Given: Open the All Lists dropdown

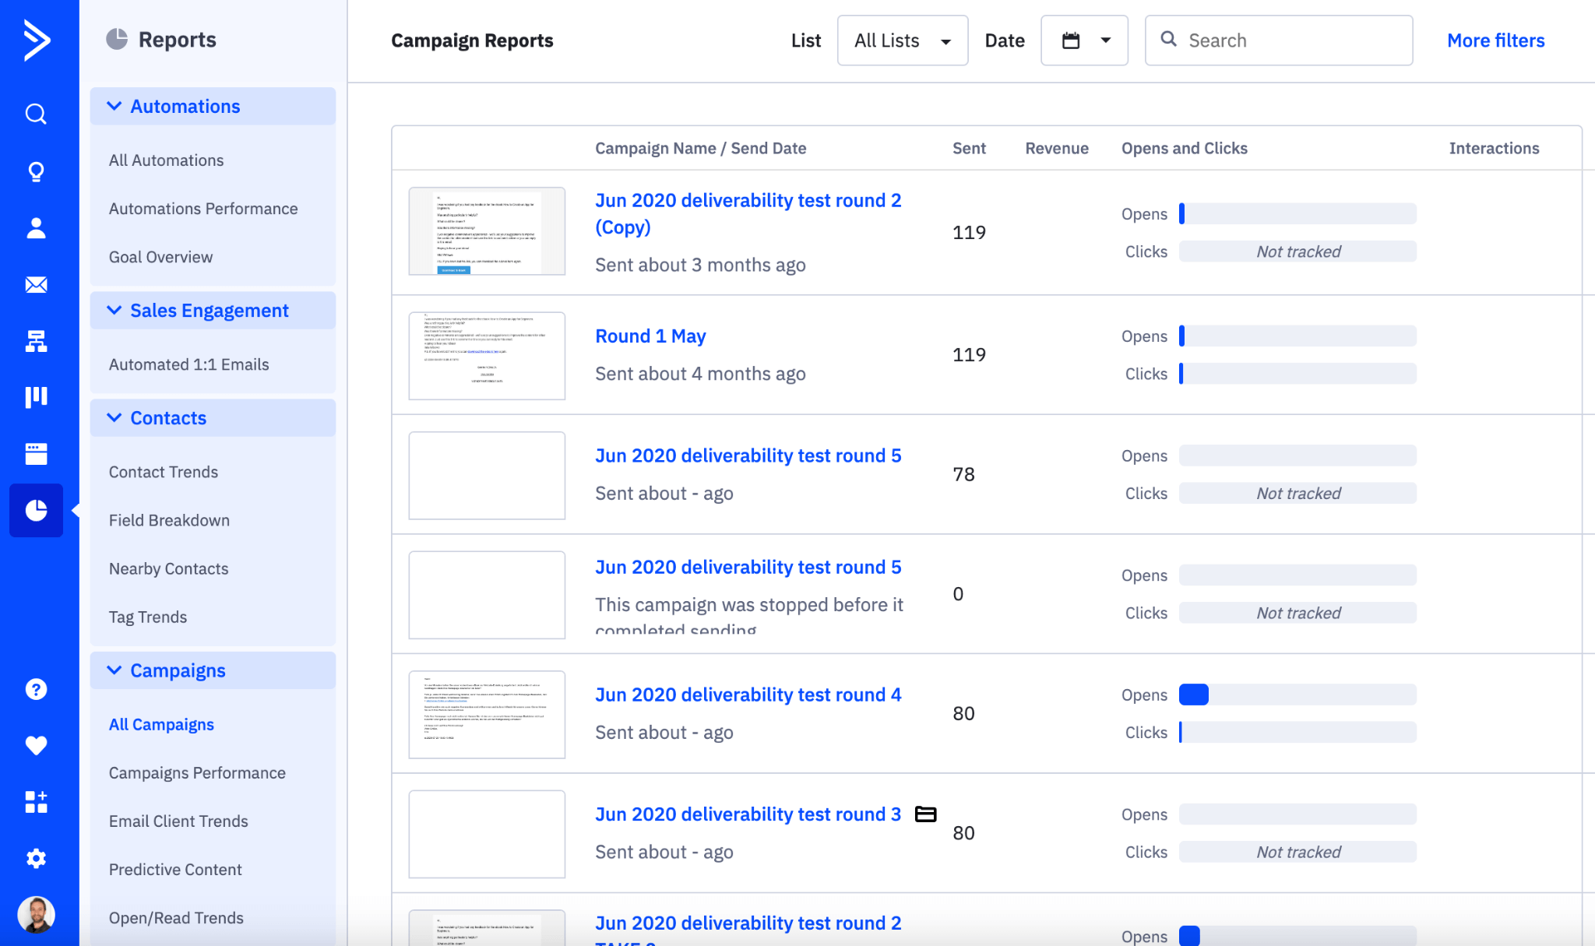Looking at the screenshot, I should [x=902, y=40].
